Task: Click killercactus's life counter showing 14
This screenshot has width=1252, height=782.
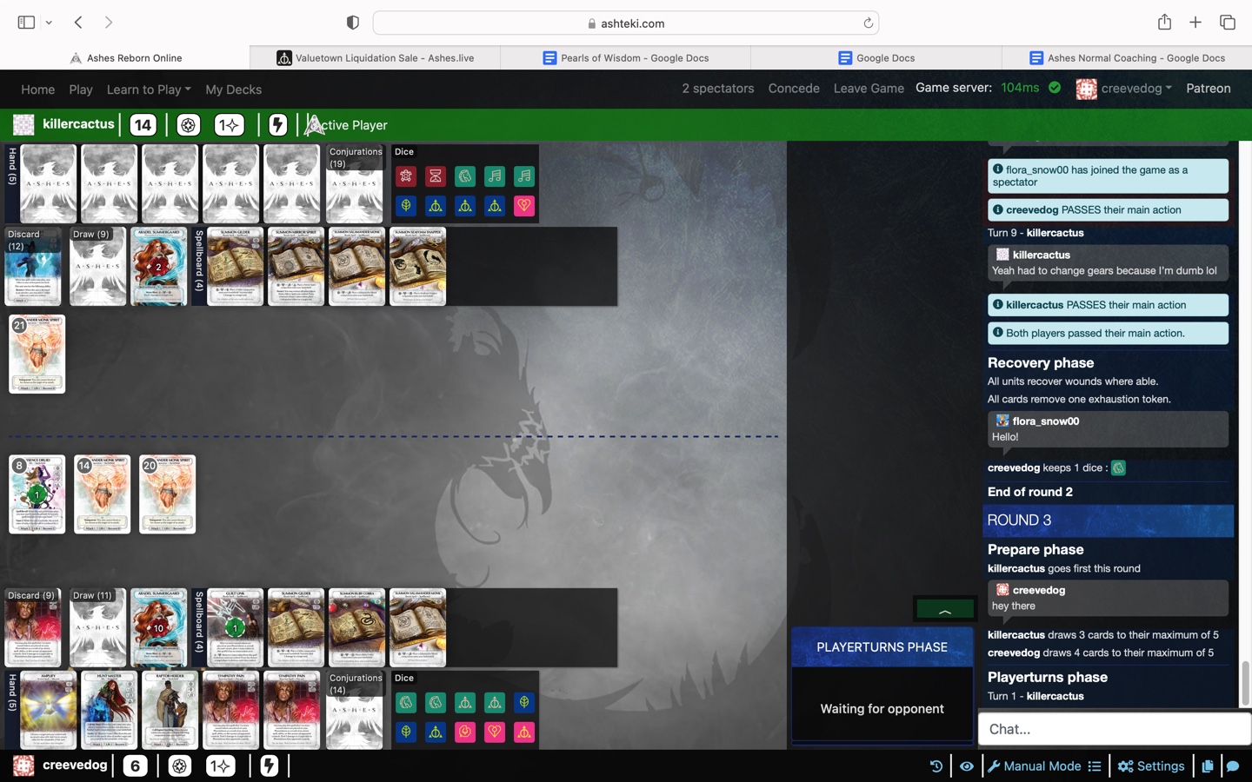Action: 143,125
